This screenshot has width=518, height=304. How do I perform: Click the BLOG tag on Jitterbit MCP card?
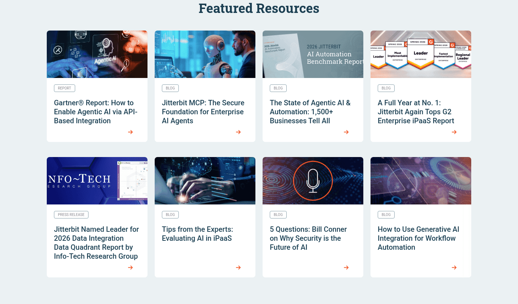pos(170,88)
